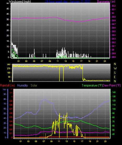Click the "29.9" barometer axis value
122x145 pixels.
[x=114, y=17]
